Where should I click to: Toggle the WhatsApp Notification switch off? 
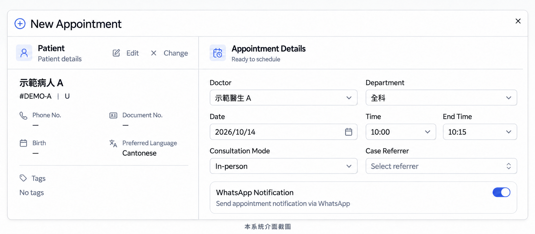pos(501,192)
